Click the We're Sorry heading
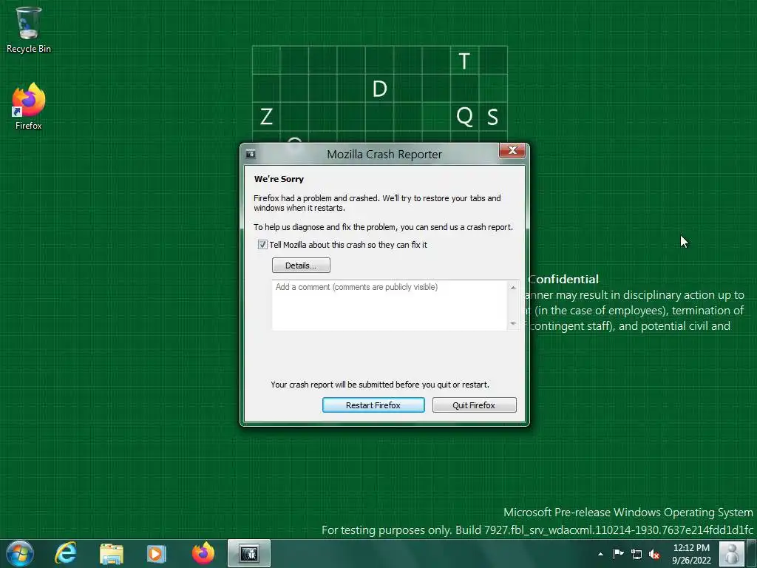 [279, 179]
